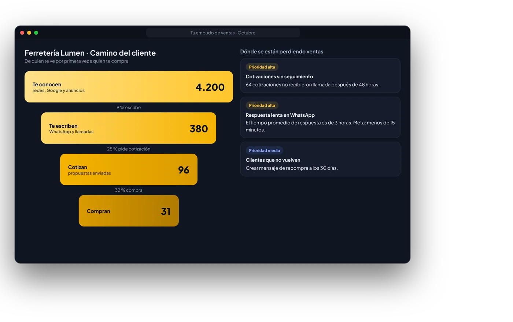Click the '25 % pide cotización' label
Viewport: 513px width, 322px height.
[129, 149]
